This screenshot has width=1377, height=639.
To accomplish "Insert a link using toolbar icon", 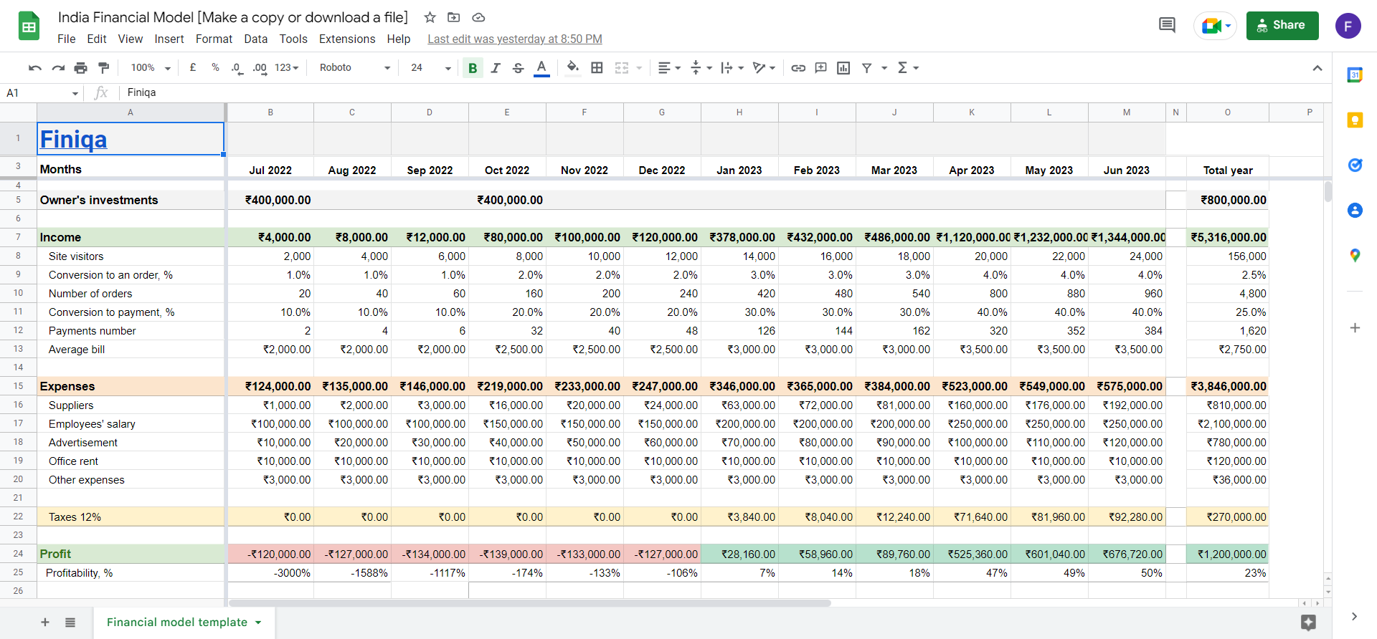I will point(798,68).
